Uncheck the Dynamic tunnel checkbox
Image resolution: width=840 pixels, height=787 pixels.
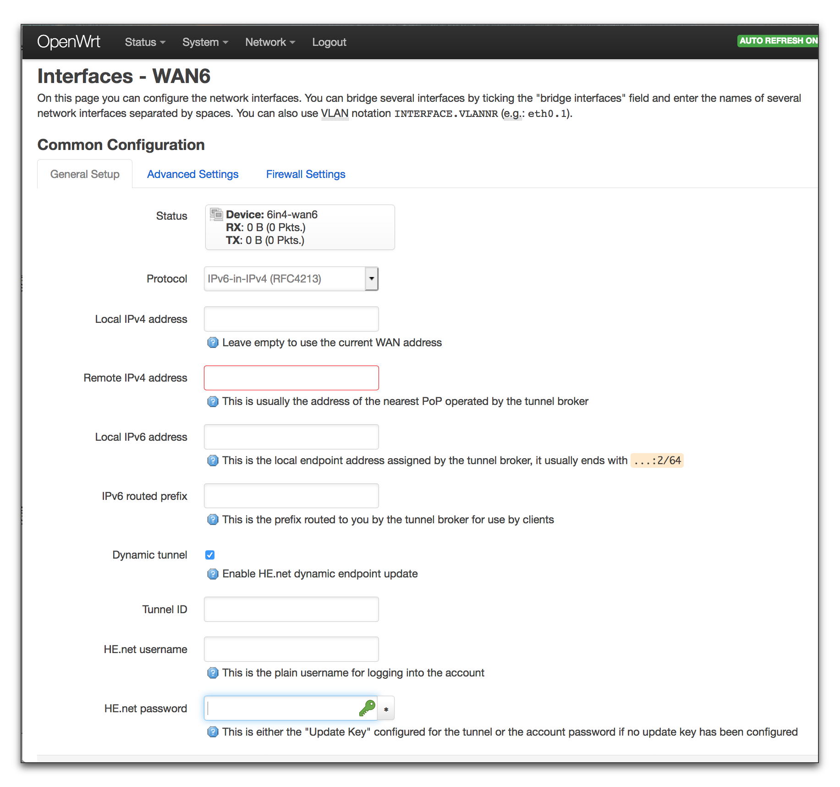click(x=209, y=554)
